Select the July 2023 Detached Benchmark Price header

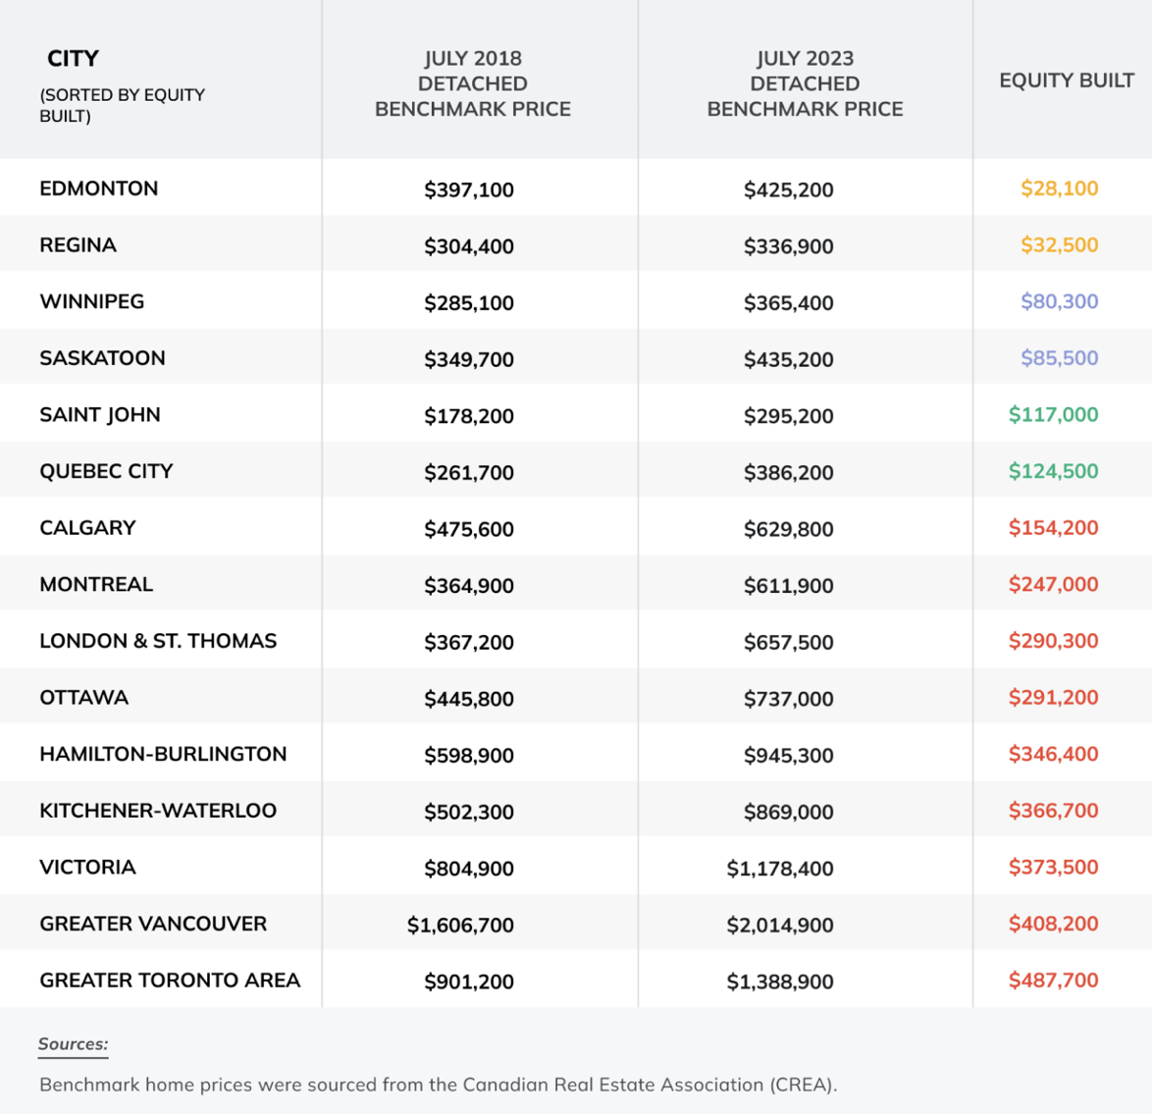(x=805, y=83)
